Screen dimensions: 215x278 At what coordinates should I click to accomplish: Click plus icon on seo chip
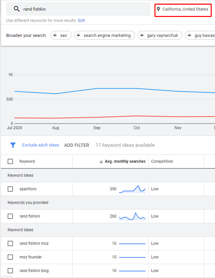click(55, 35)
